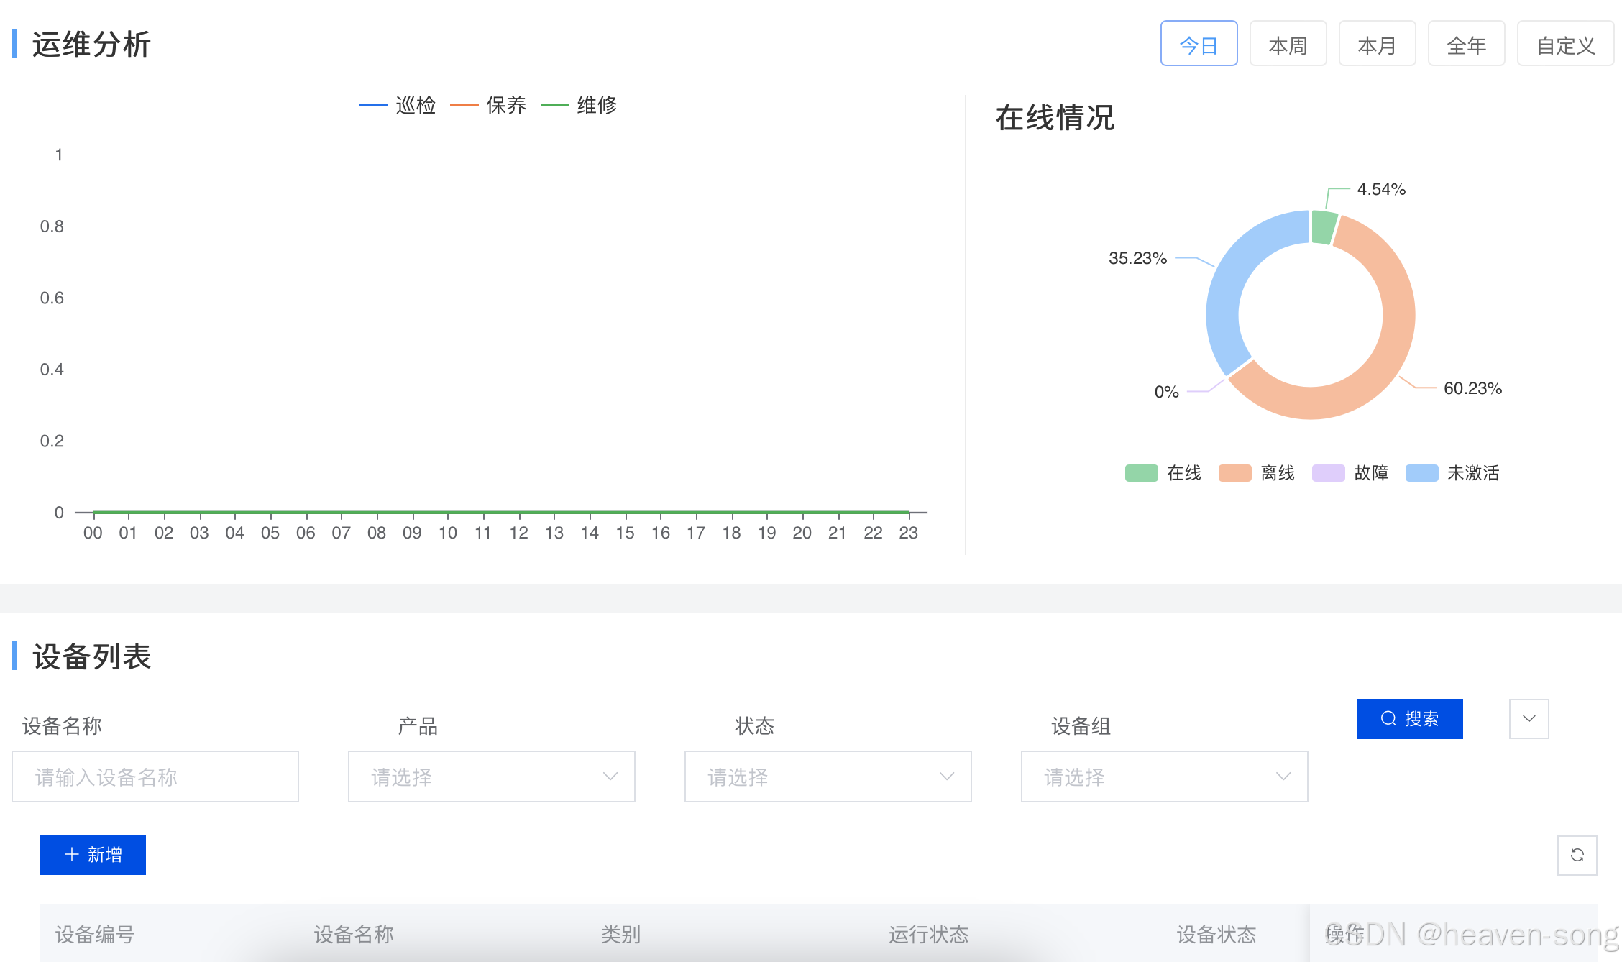The height and width of the screenshot is (962, 1622).
Task: Open the 产品 dropdown
Action: point(491,777)
